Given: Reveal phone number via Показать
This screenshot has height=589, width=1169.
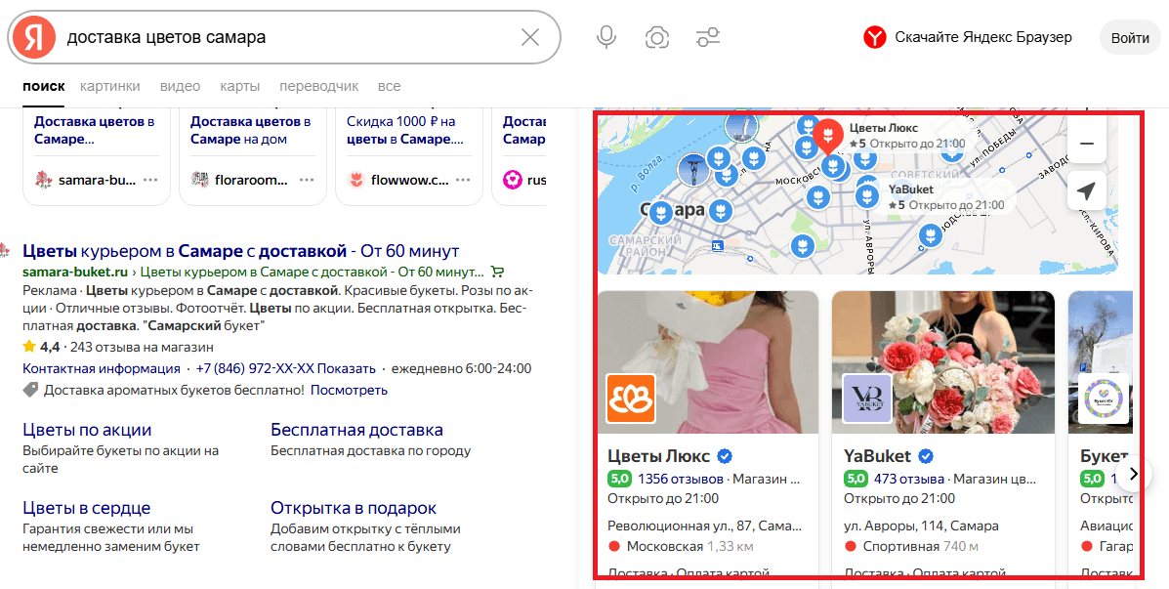Looking at the screenshot, I should [346, 368].
